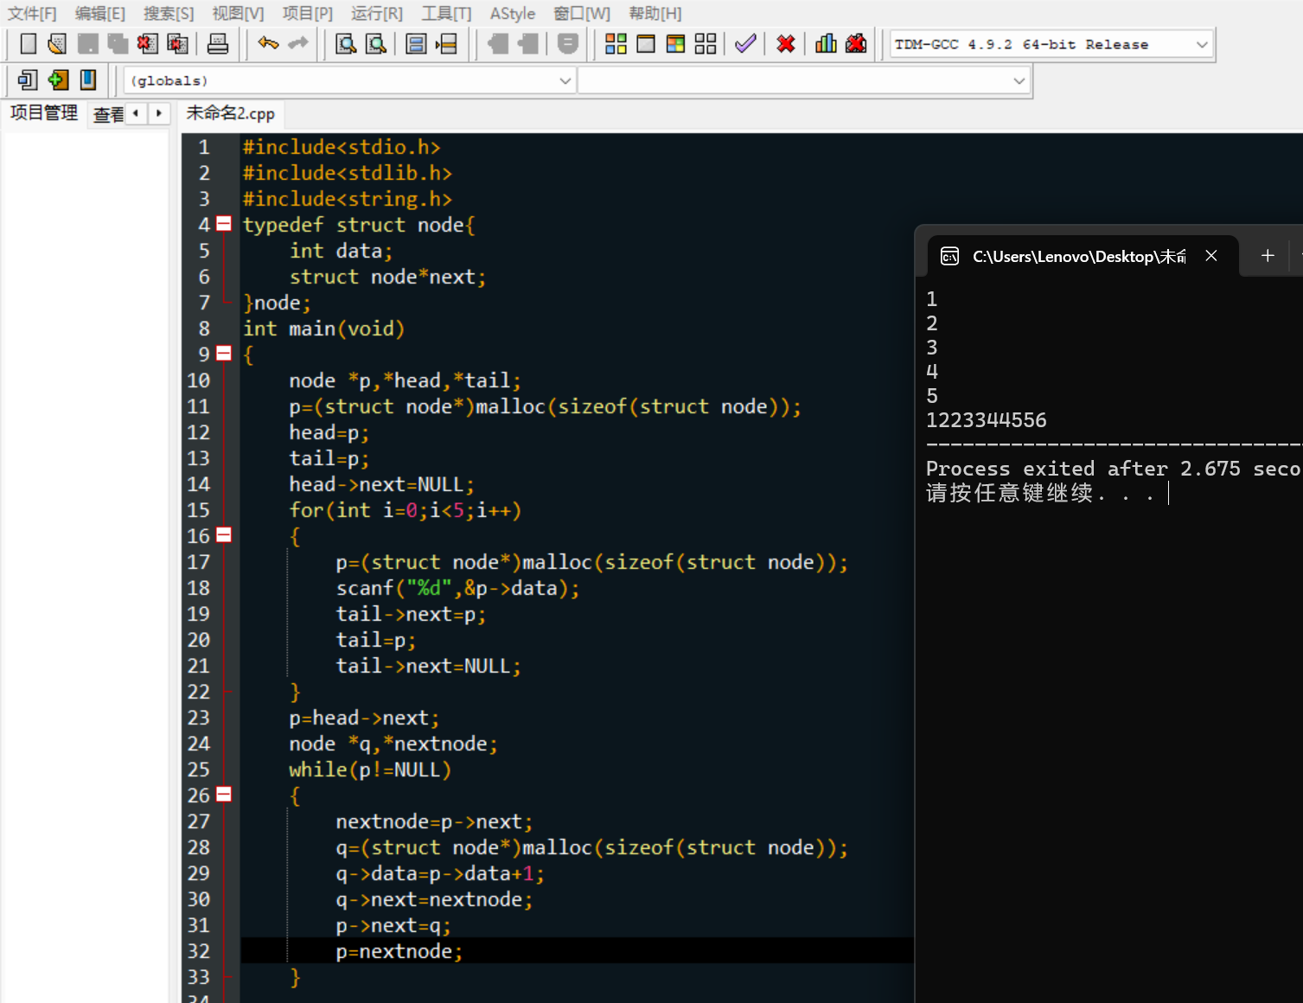This screenshot has width=1303, height=1003.
Task: Collapse the while-loop fold at line 26
Action: coord(224,795)
